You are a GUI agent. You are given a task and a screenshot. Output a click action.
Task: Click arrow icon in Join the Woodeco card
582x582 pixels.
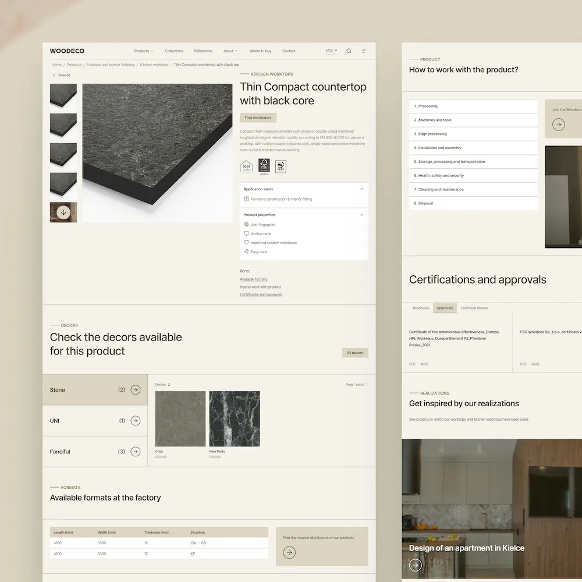559,125
